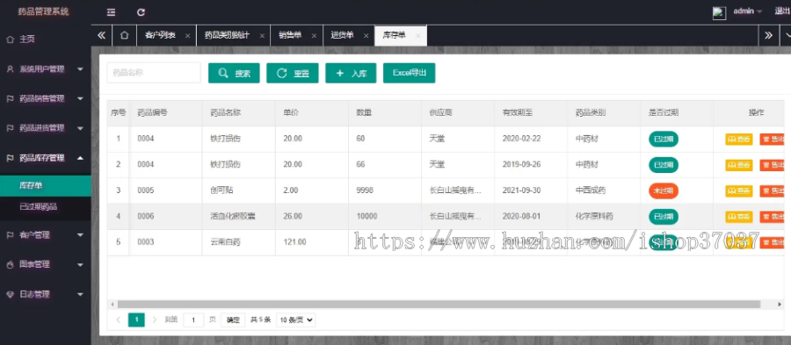Click the 化学原料药 category cell

604,217
